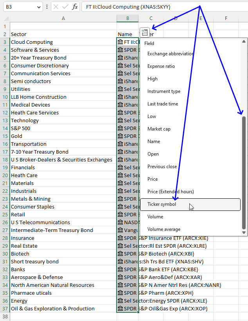Select column F header
The width and height of the screenshot is (248, 321).
pos(226,18)
